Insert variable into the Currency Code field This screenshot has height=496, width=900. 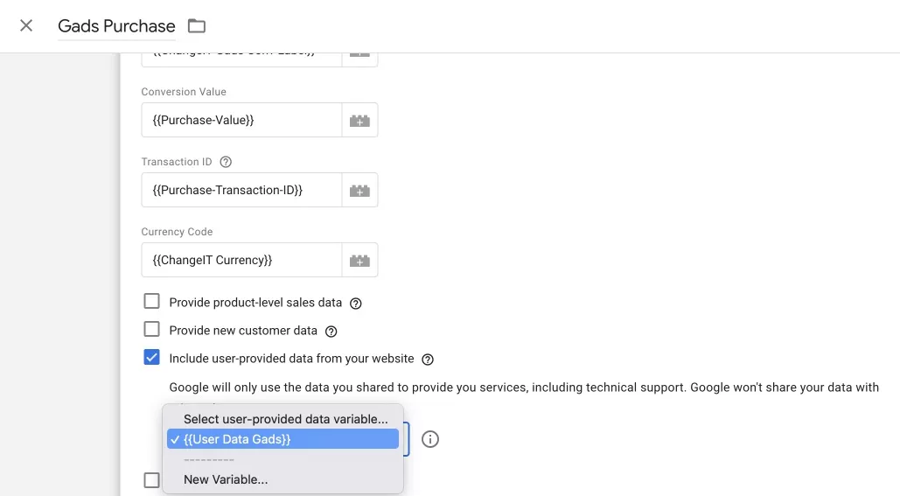(359, 260)
